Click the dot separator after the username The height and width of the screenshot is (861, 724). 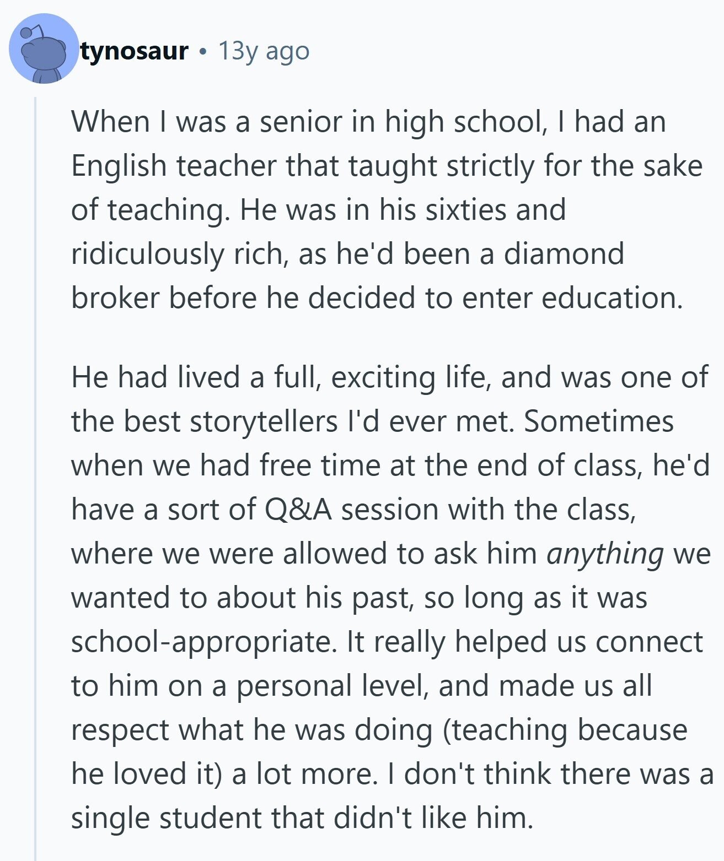coord(203,52)
